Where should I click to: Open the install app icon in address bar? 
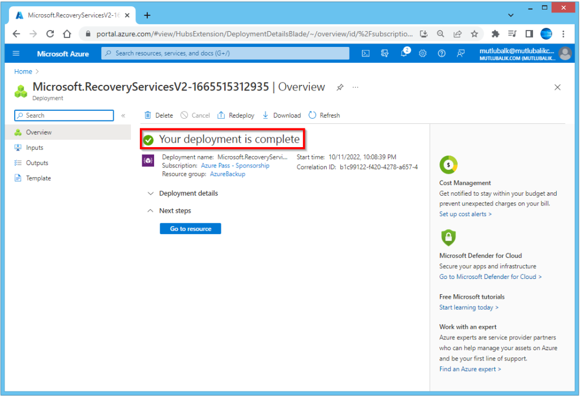(x=424, y=34)
